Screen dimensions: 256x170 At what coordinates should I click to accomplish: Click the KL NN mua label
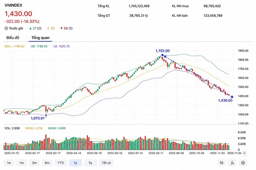coord(180,6)
